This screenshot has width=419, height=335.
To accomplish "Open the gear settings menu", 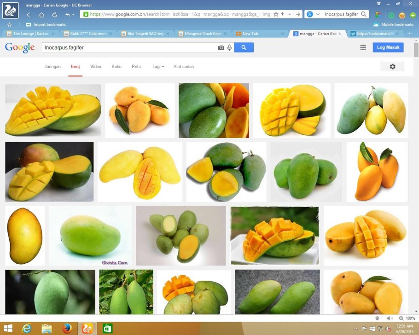I will click(392, 67).
